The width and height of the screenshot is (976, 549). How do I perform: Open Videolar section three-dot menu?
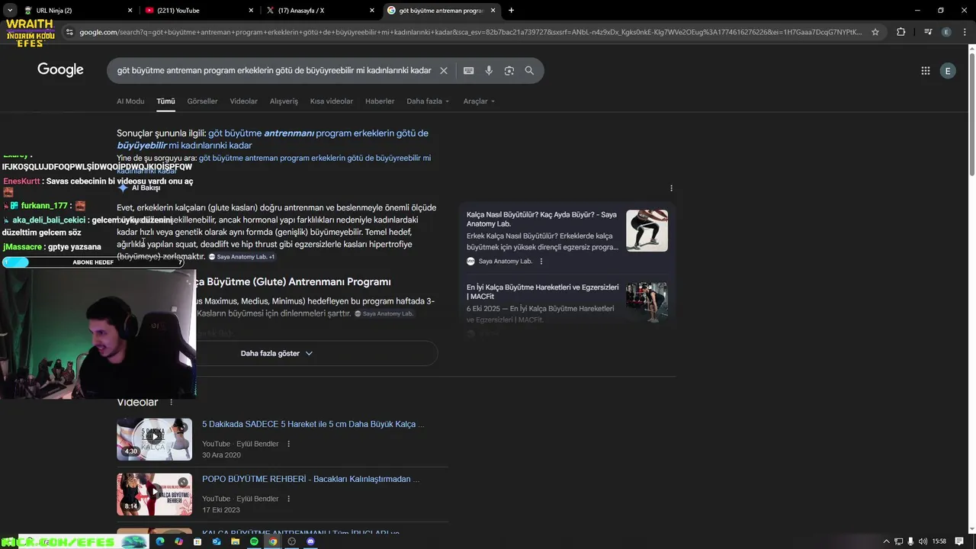click(x=171, y=403)
